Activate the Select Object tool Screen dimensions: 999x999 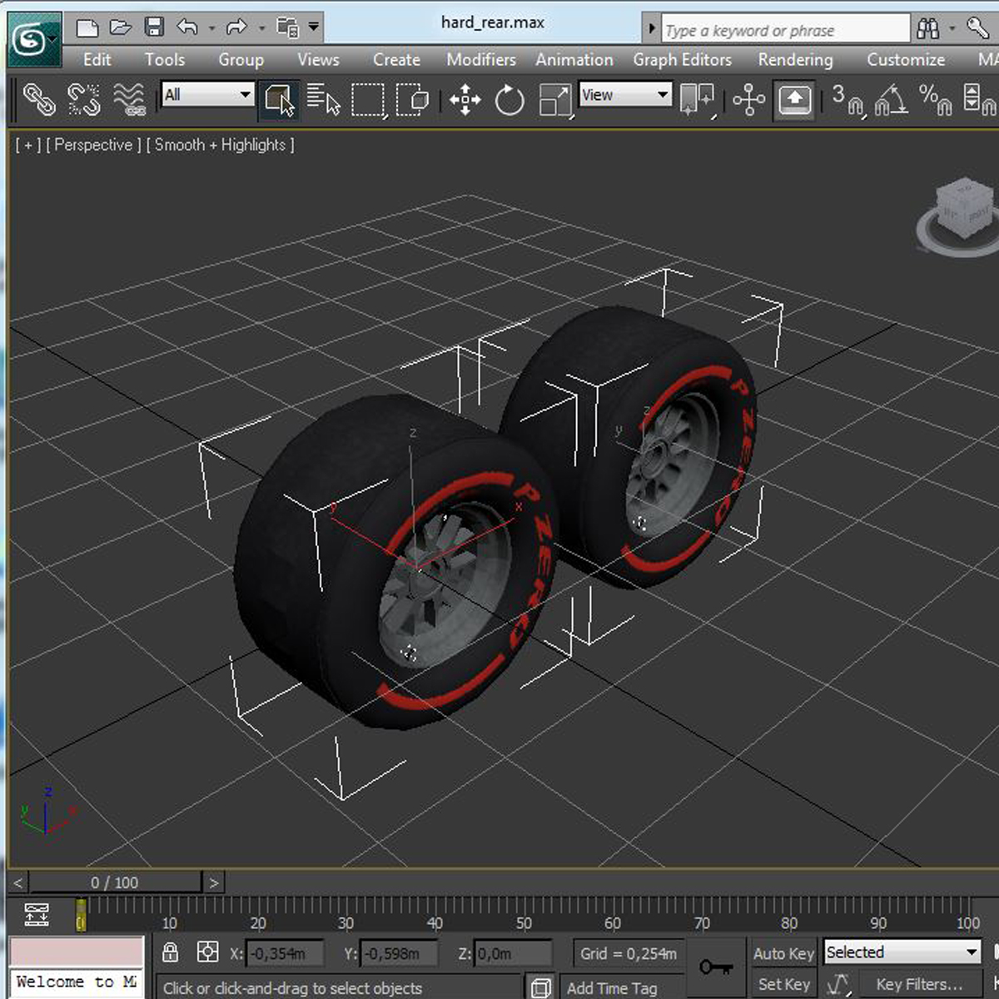279,100
